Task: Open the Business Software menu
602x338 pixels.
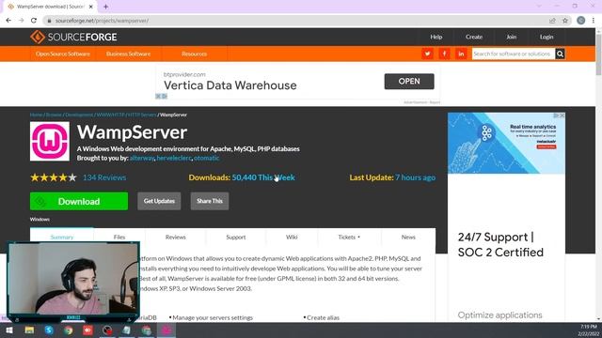Action: pos(128,54)
